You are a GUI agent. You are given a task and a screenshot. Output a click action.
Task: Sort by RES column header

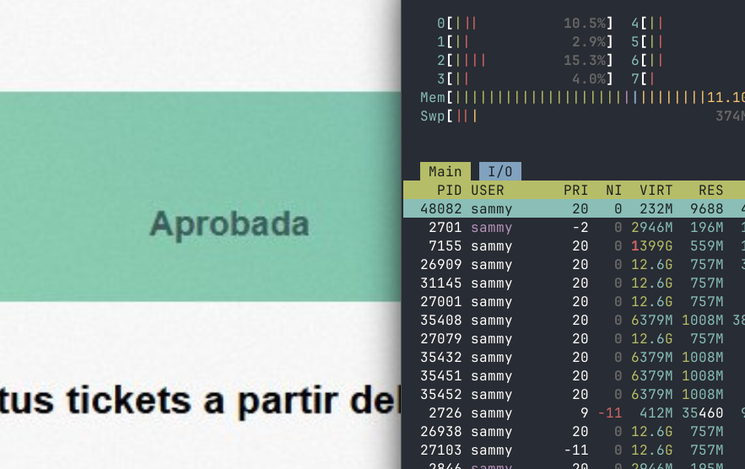710,190
